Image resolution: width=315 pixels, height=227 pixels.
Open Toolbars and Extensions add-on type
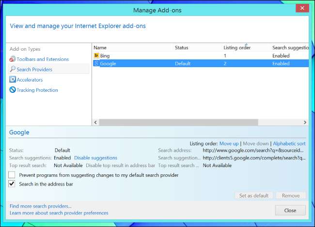pyautogui.click(x=43, y=59)
